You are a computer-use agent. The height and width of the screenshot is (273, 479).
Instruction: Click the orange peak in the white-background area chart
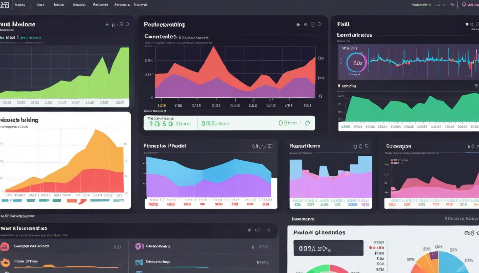click(96, 132)
